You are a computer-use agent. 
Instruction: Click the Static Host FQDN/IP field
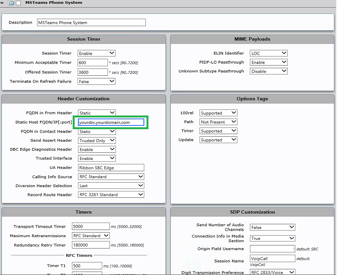click(x=111, y=122)
